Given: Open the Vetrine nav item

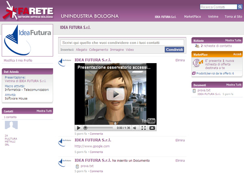Looking at the screenshot, I should pos(213,17).
